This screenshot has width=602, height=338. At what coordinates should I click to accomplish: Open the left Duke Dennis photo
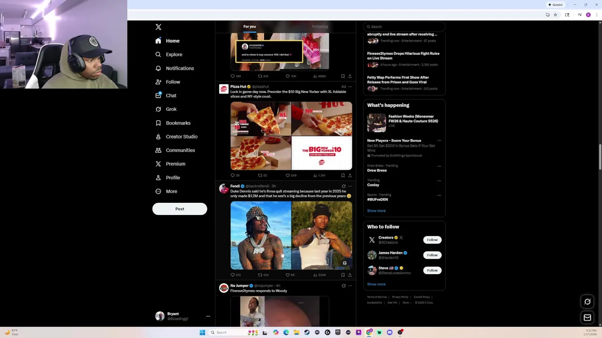[261, 236]
